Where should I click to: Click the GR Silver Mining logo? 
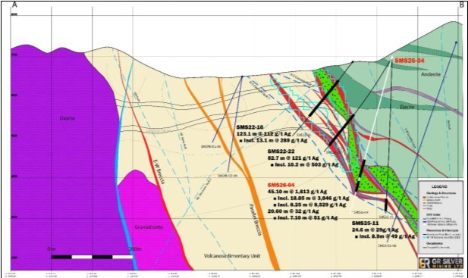[441, 263]
